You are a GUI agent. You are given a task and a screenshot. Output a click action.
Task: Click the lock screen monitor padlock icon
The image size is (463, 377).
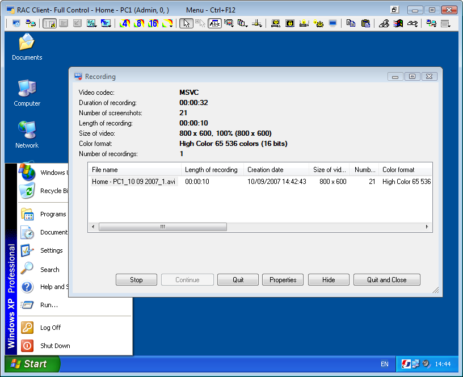tap(290, 23)
